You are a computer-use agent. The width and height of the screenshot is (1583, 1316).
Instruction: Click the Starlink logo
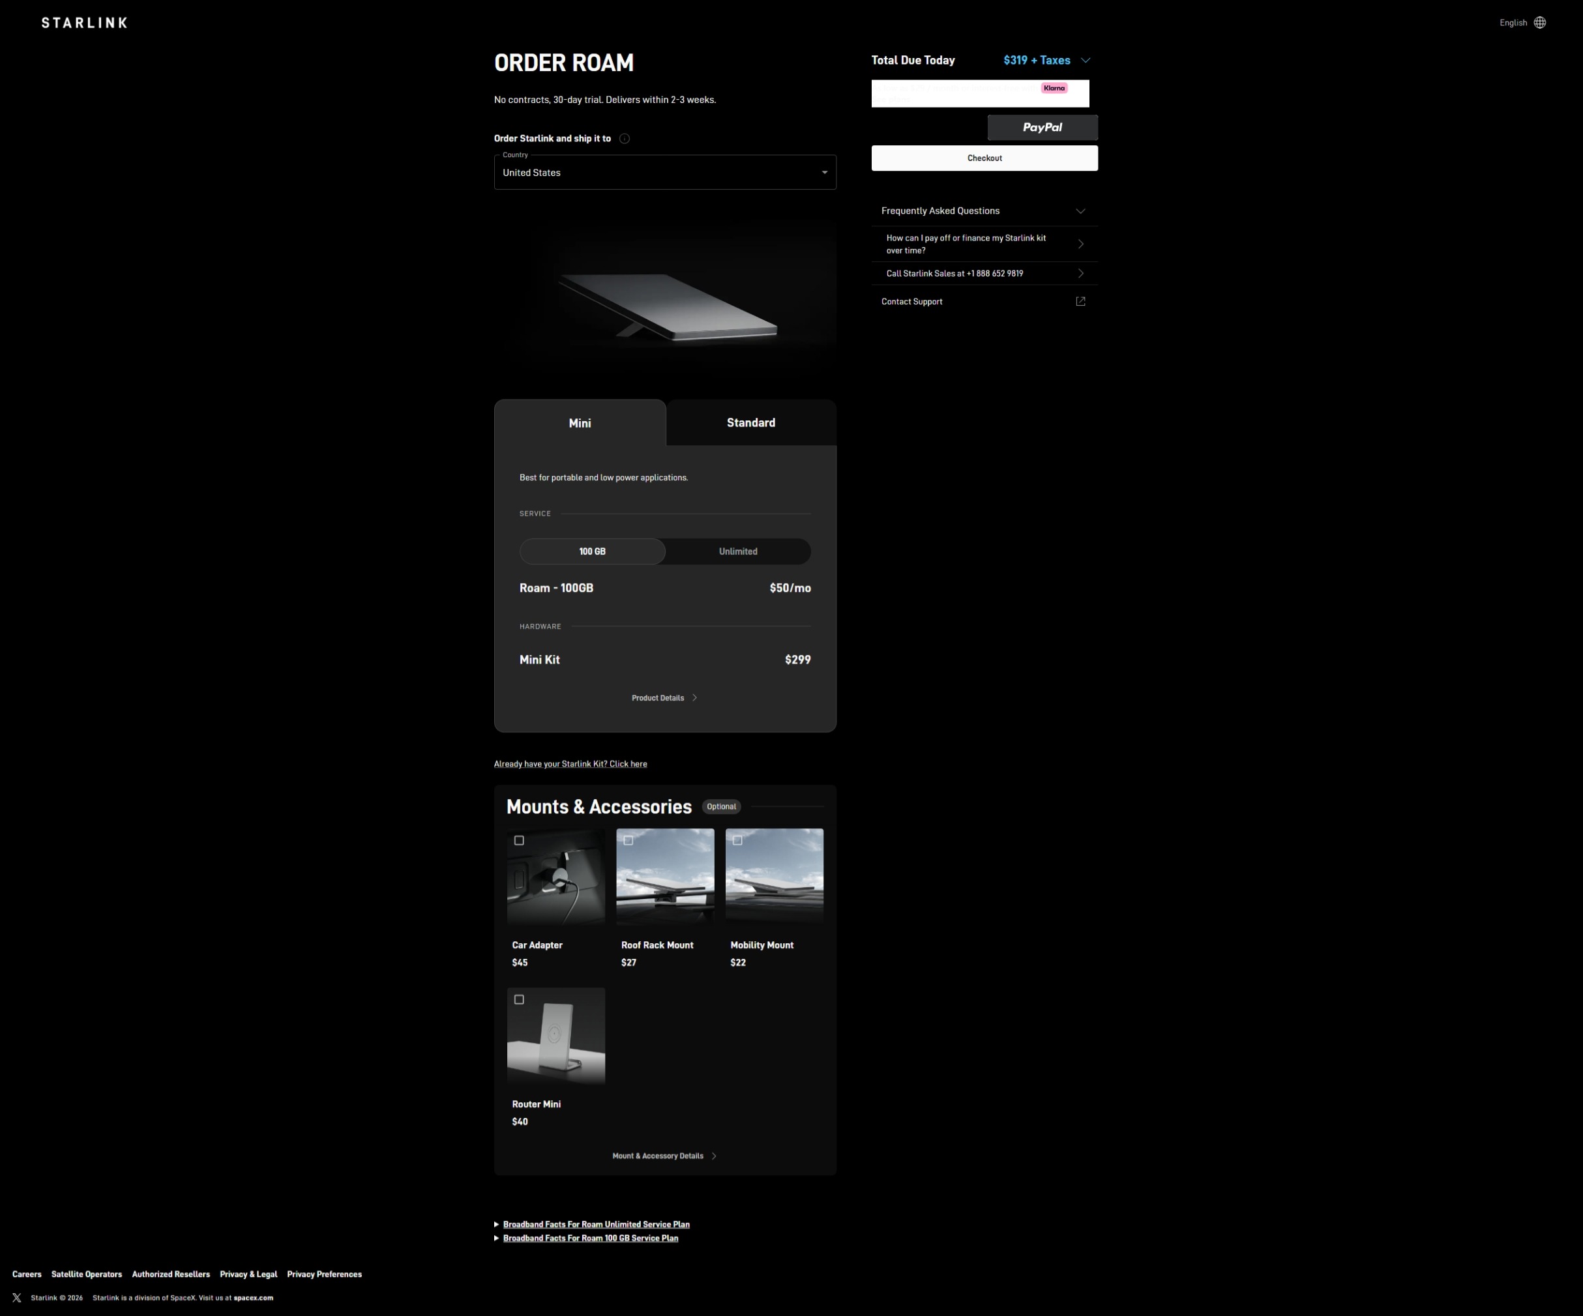click(84, 23)
